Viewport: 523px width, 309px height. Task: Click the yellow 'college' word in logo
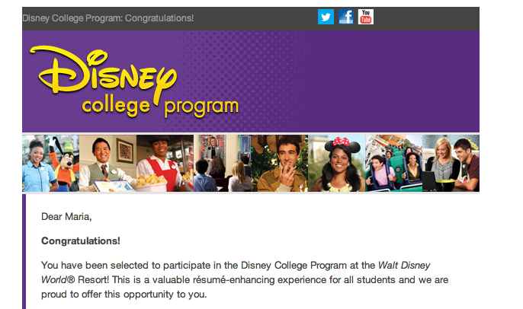(116, 107)
